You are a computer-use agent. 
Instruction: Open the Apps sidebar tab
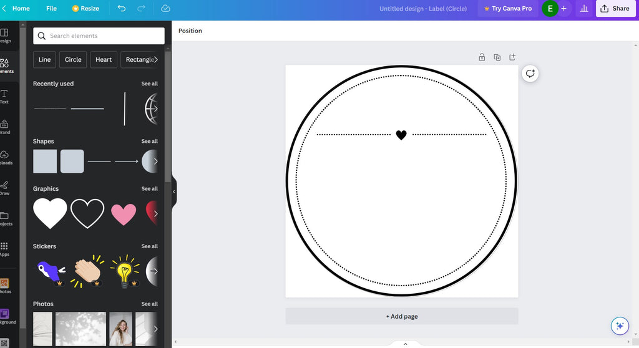pos(4,249)
